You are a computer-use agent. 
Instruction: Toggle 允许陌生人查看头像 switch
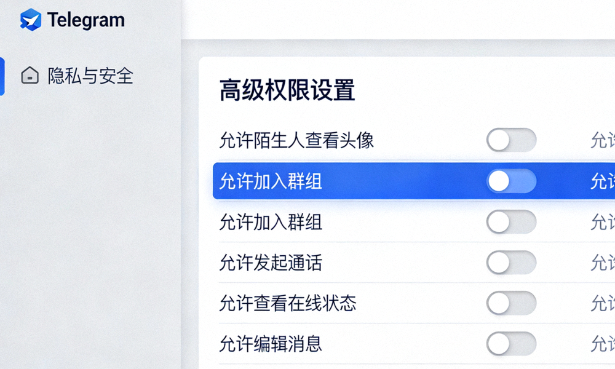point(512,140)
